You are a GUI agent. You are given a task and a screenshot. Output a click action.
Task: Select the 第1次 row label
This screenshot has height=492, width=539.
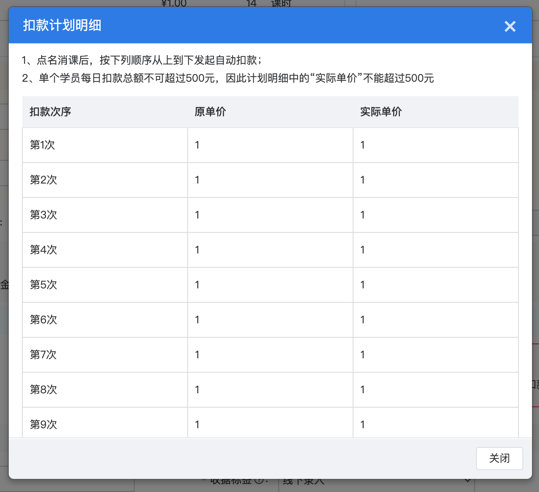point(42,145)
